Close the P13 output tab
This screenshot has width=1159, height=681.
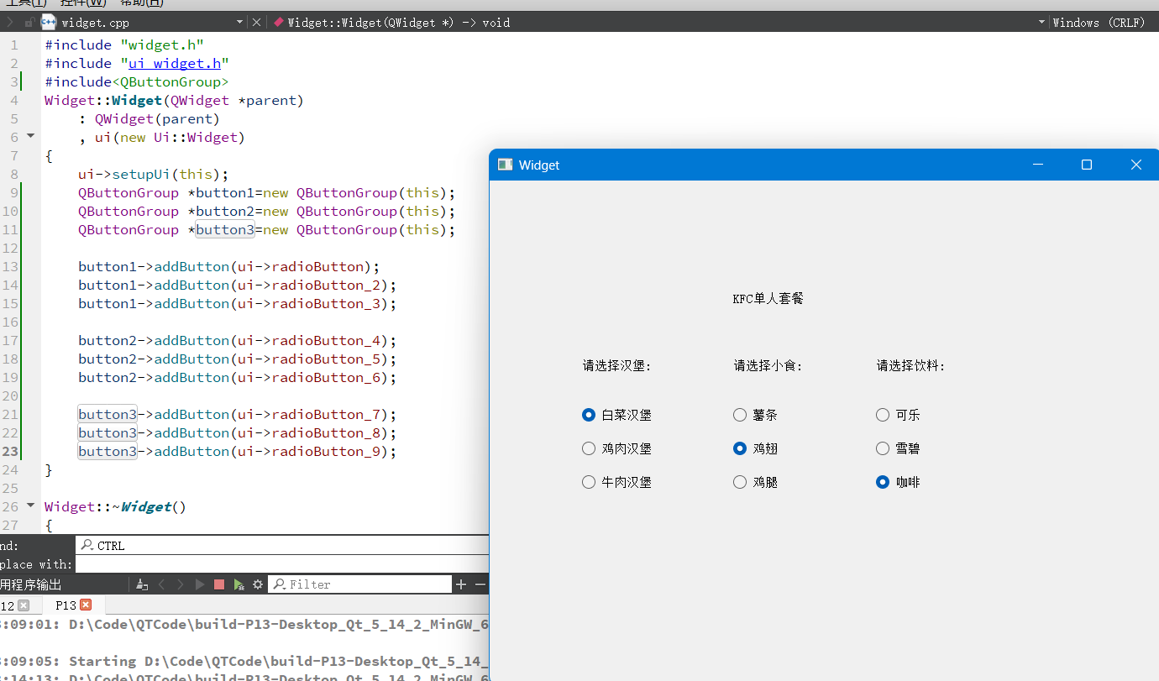click(x=86, y=605)
